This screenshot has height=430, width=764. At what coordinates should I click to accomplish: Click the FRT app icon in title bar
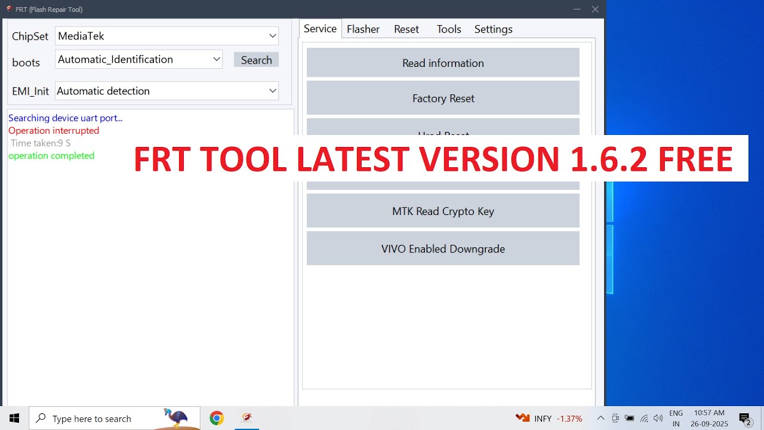(8, 9)
